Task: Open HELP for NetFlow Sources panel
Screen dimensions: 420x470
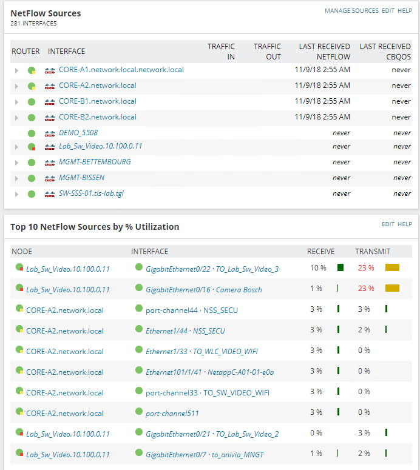Action: [x=405, y=11]
